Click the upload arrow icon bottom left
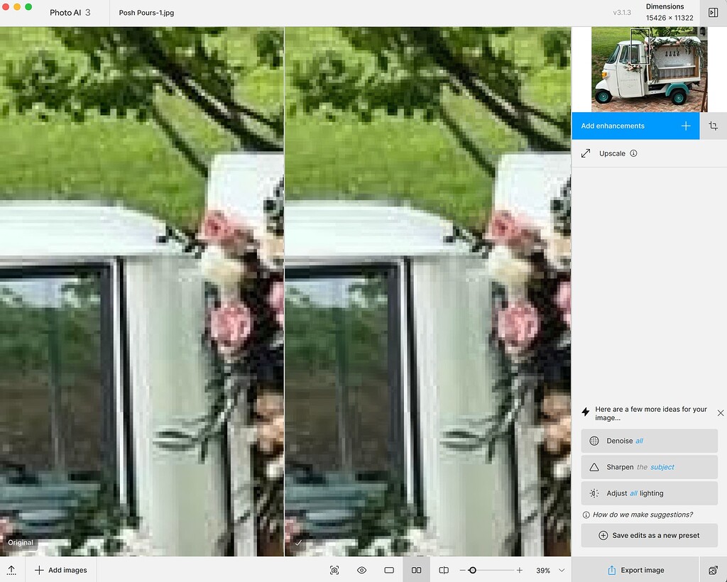Viewport: 727px width, 582px height. [11, 570]
